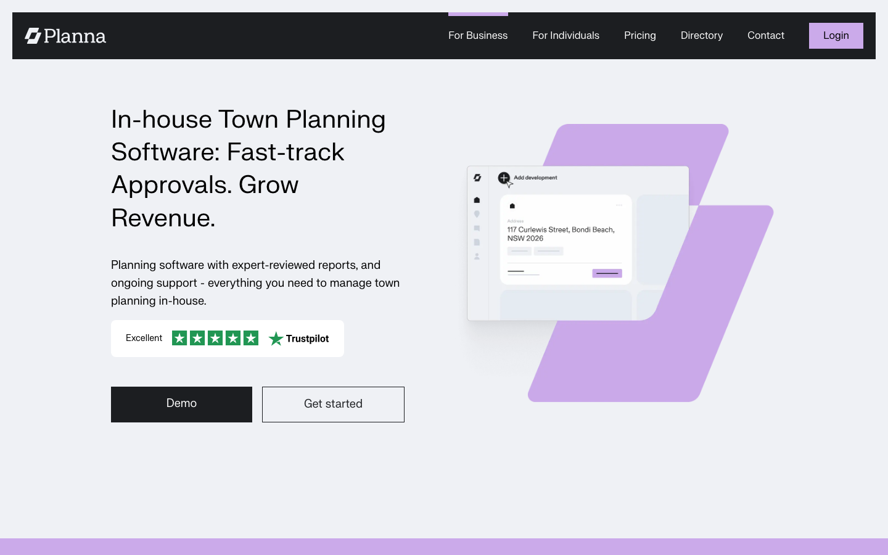888x555 pixels.
Task: Click the user profile icon in the sidebar
Action: pos(477,257)
